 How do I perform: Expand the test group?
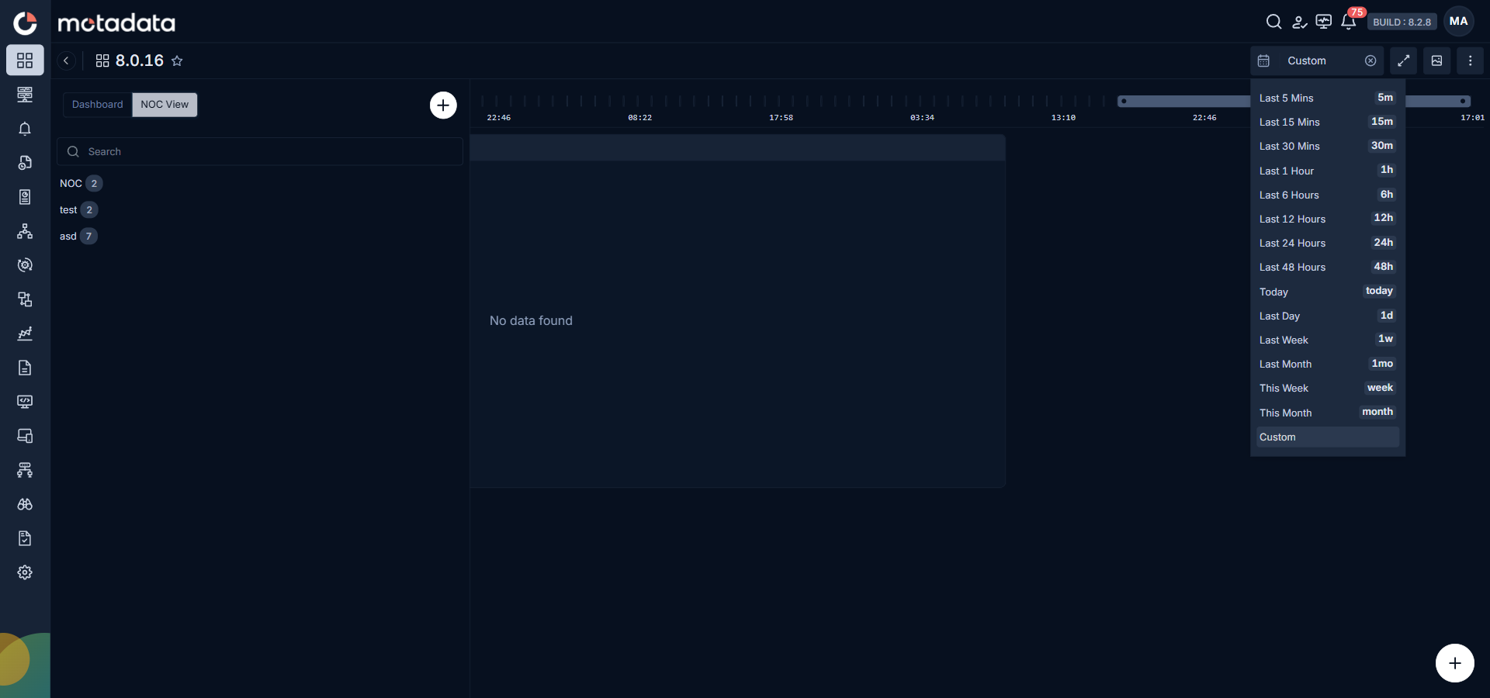pos(78,209)
